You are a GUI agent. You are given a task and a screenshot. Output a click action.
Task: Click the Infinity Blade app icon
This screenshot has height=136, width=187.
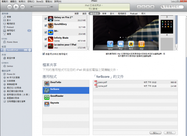[x=51, y=39]
